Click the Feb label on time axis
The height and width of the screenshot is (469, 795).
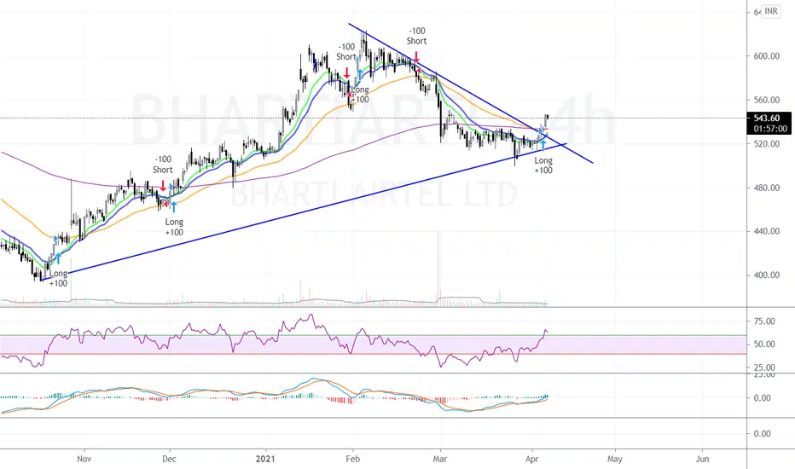352,459
